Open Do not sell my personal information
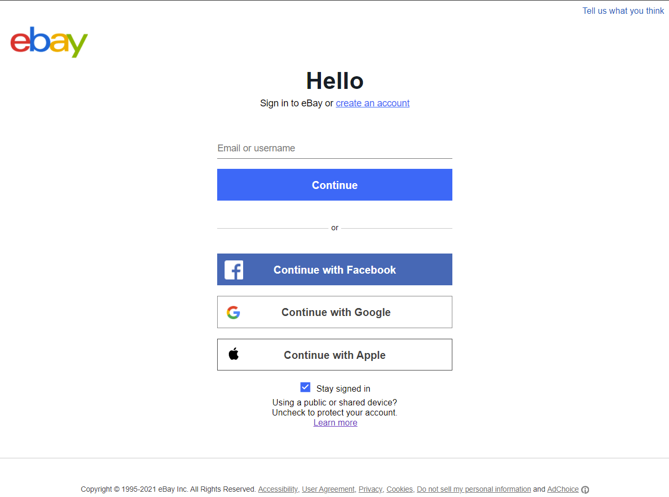Viewport: 669px width, 497px height. pyautogui.click(x=474, y=489)
